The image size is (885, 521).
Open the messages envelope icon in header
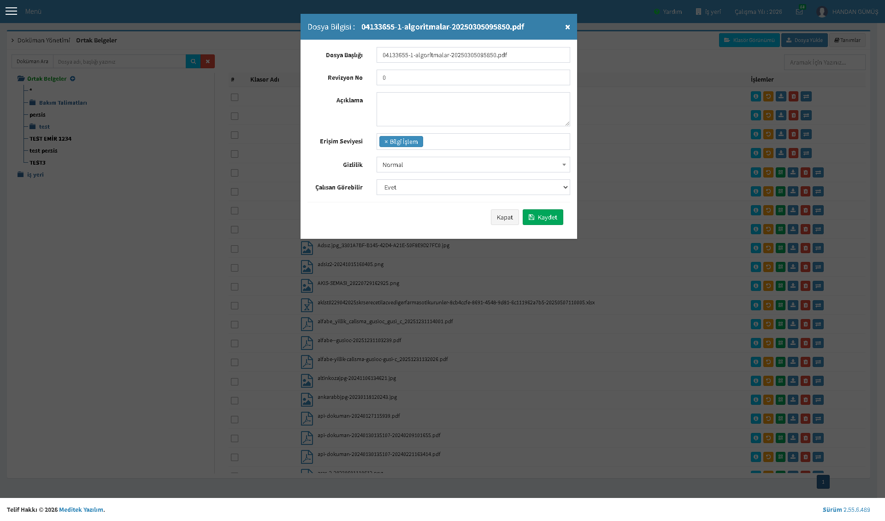799,12
